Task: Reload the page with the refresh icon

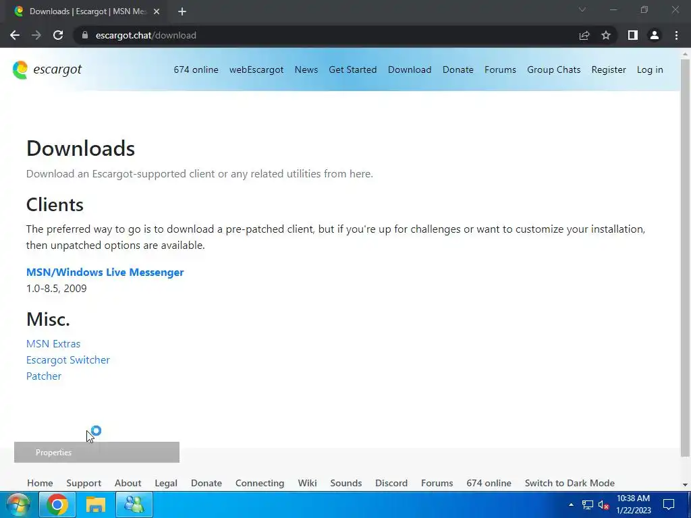Action: [x=58, y=35]
